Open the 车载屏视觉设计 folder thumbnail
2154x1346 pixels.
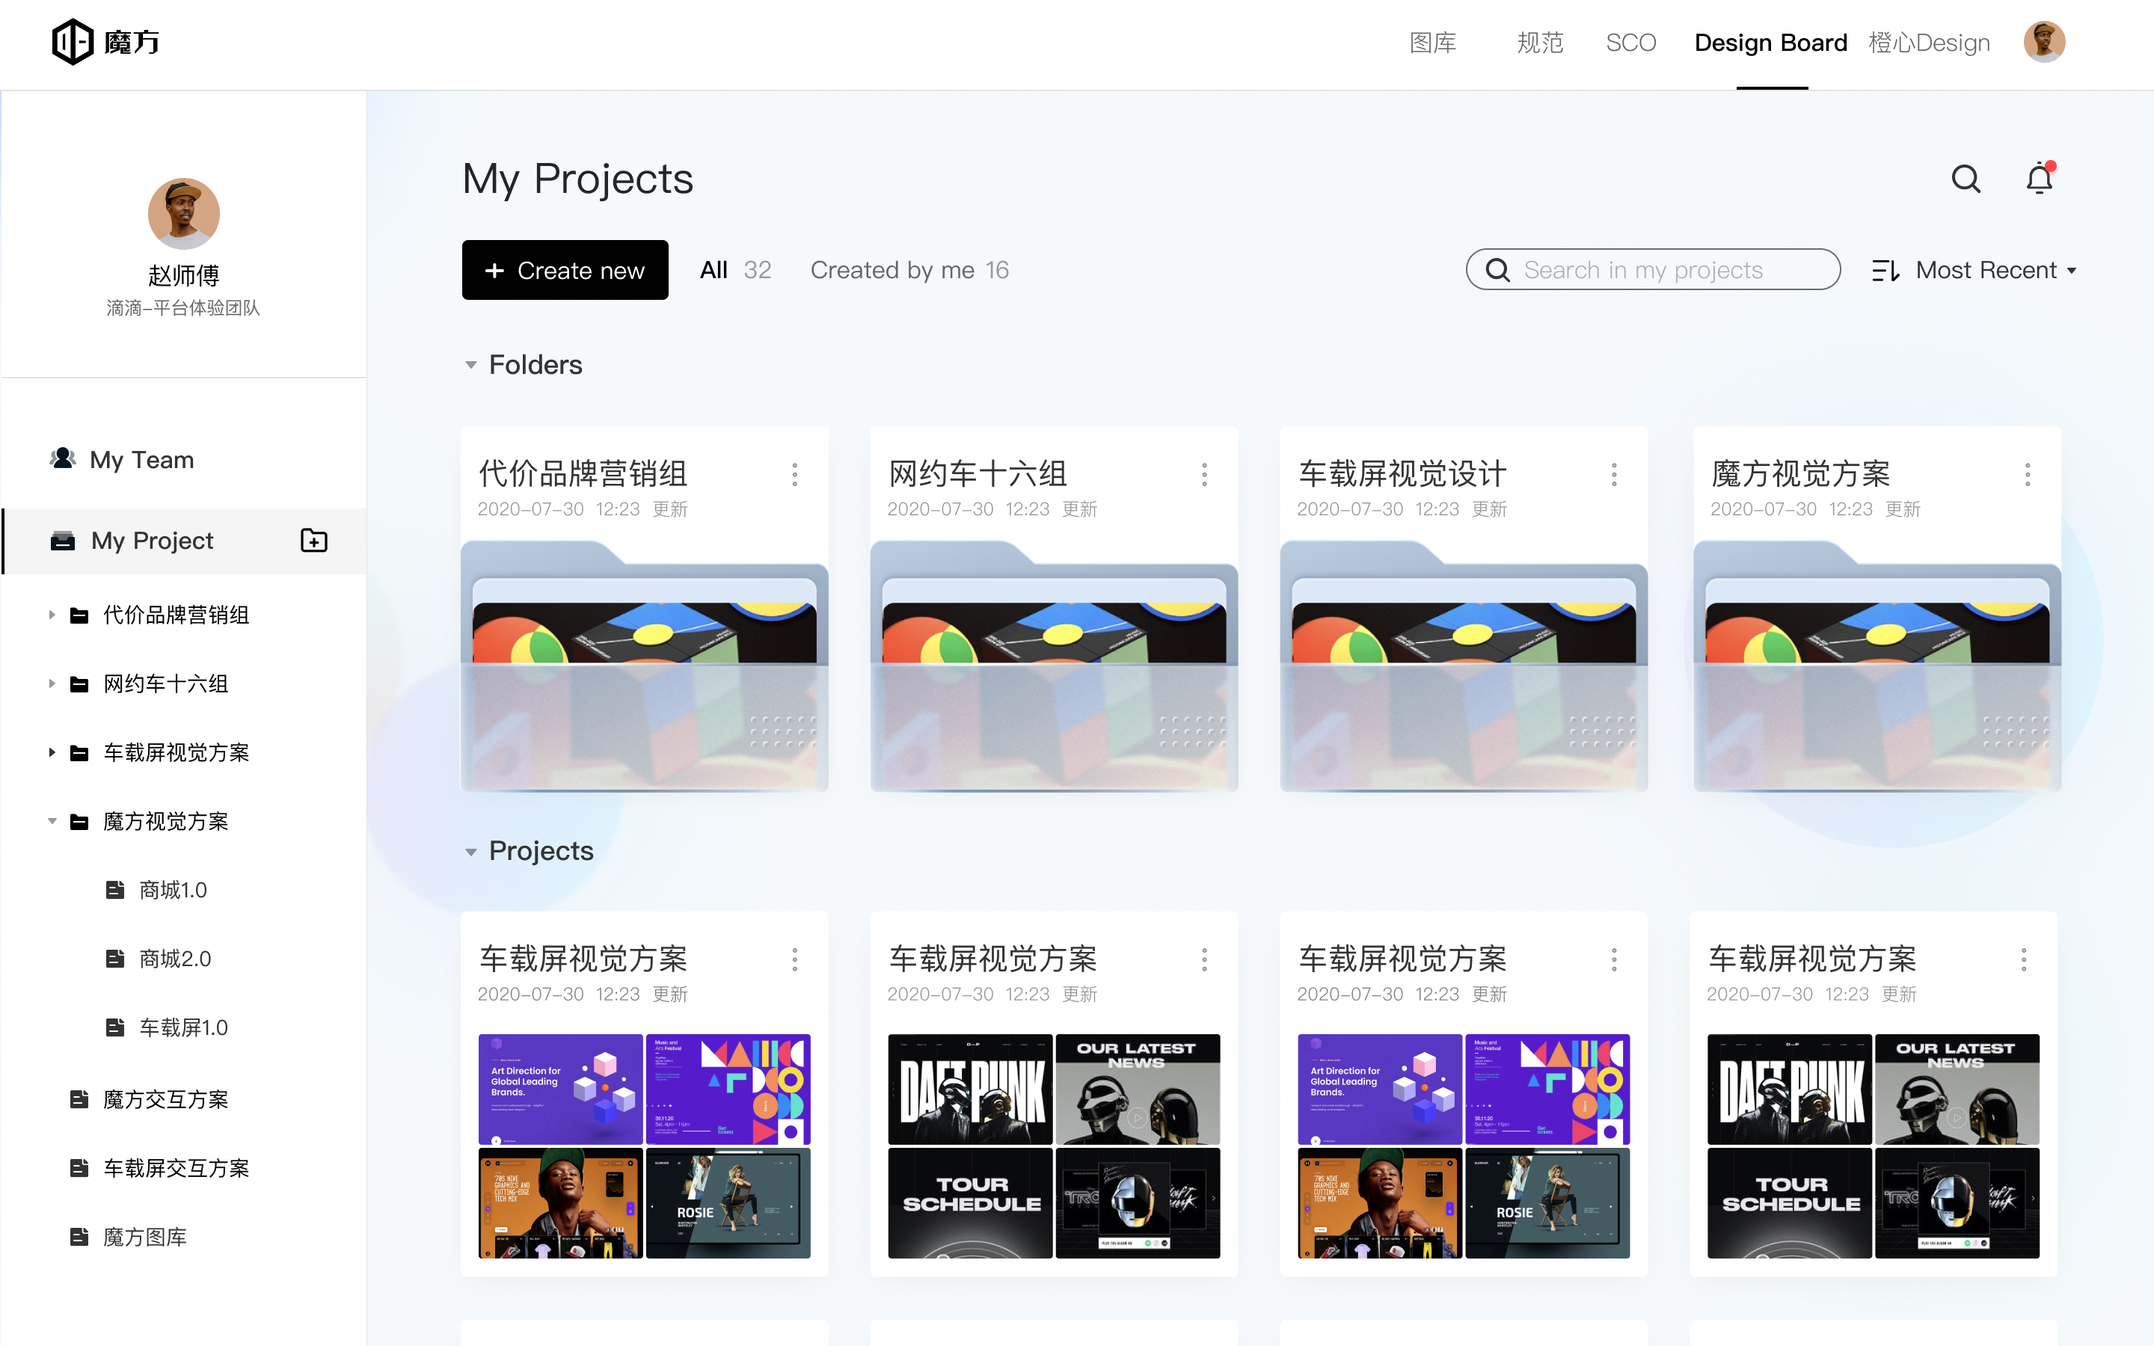click(1463, 666)
